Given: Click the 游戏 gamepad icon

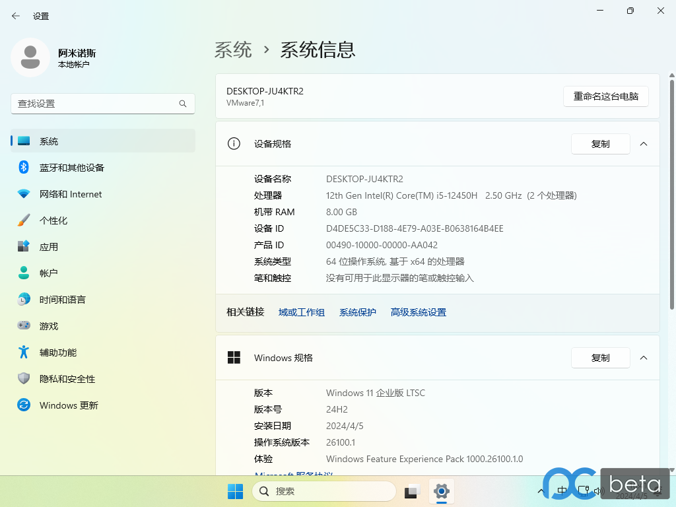Looking at the screenshot, I should pos(24,326).
